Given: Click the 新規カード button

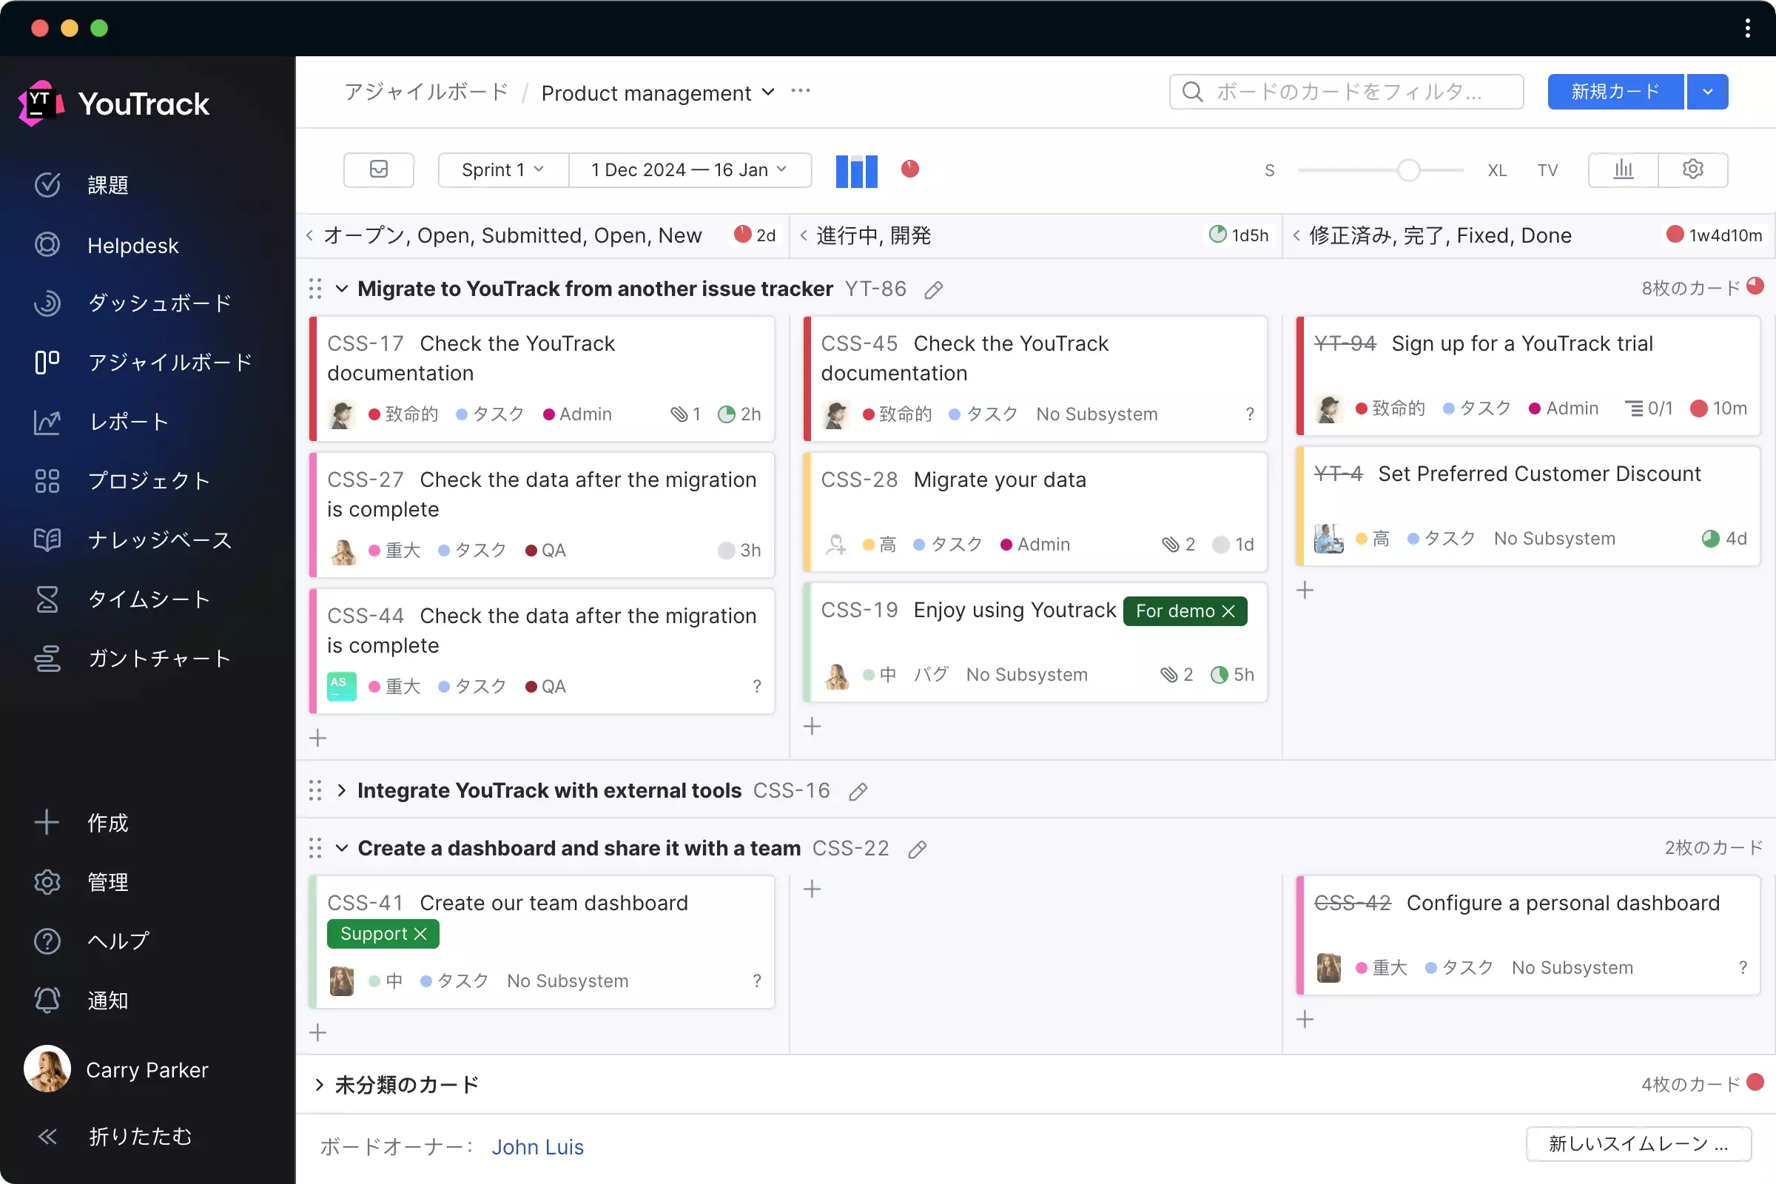Looking at the screenshot, I should (1615, 92).
